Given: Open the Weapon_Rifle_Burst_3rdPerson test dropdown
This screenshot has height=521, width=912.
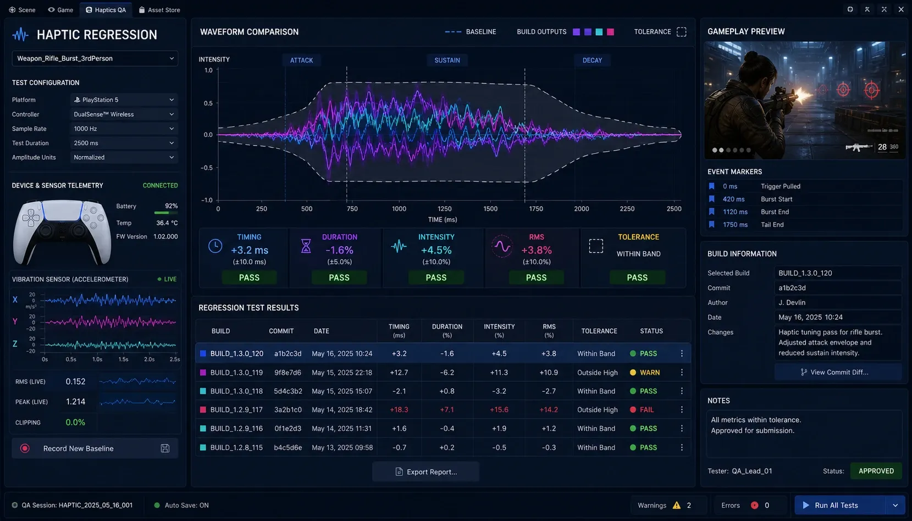Looking at the screenshot, I should [x=95, y=58].
